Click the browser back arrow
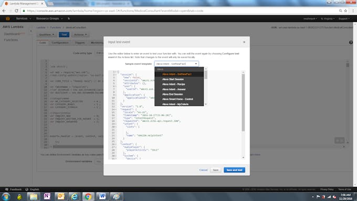The height and width of the screenshot is (201, 357). coord(4,10)
